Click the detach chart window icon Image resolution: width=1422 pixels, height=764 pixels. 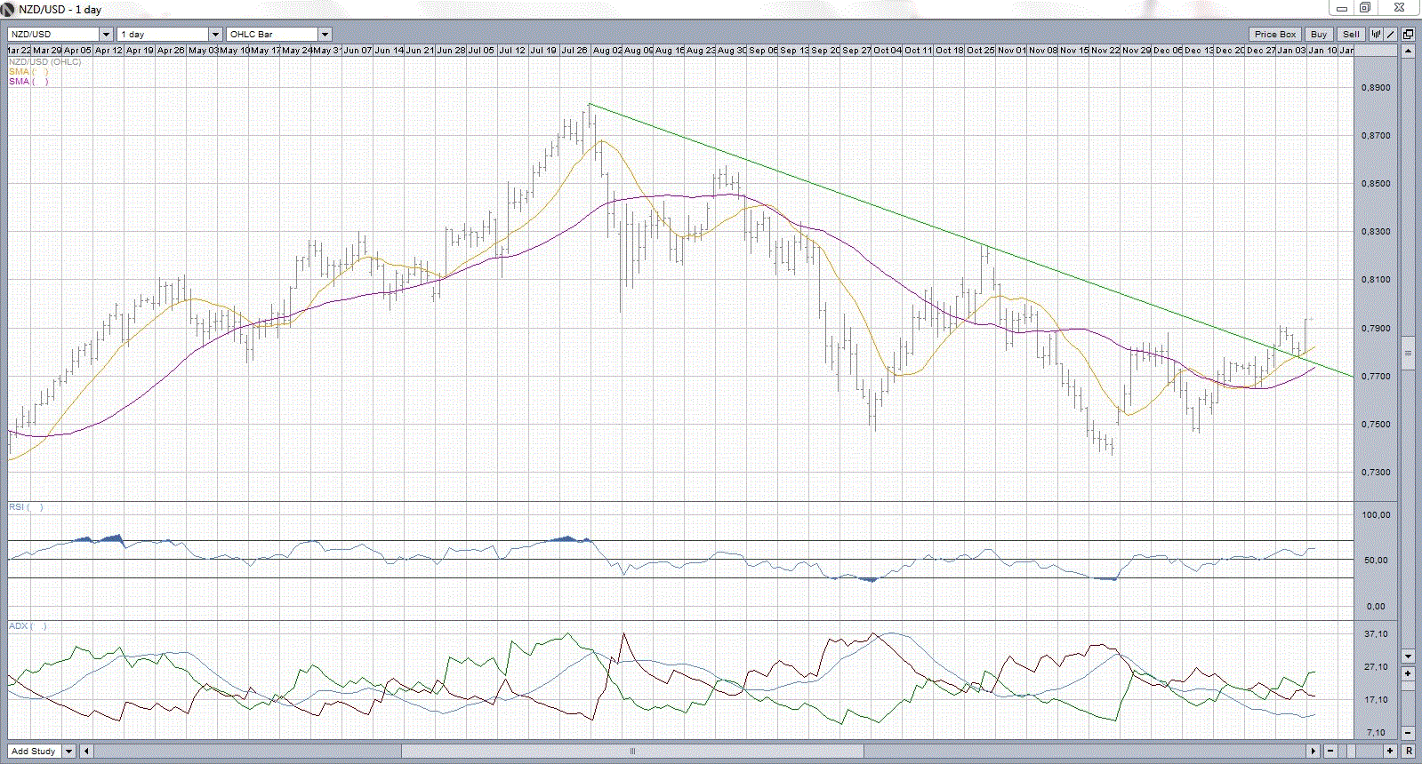[x=1408, y=35]
